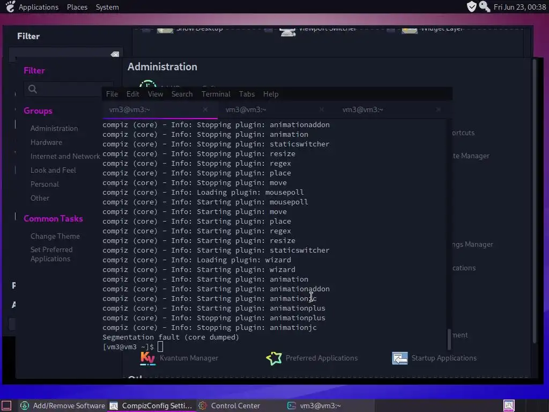This screenshot has height=412, width=549.
Task: Open the System menu
Action: [x=107, y=7]
